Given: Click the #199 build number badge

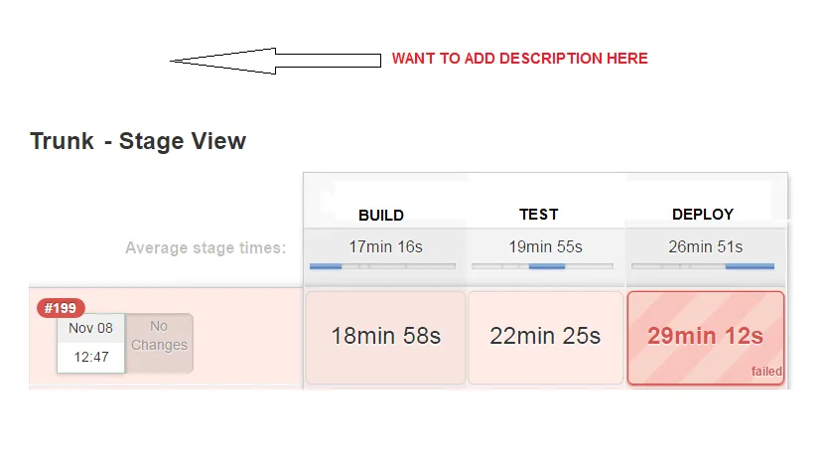Looking at the screenshot, I should 62,308.
